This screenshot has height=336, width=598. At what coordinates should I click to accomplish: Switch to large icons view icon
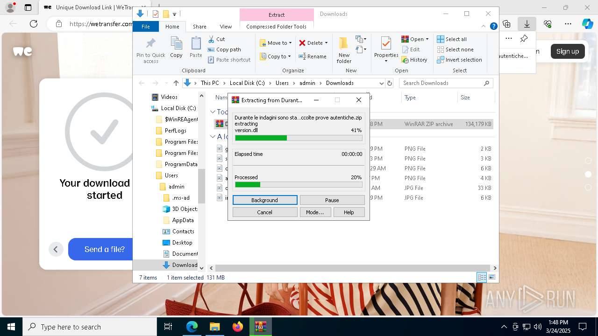(491, 278)
